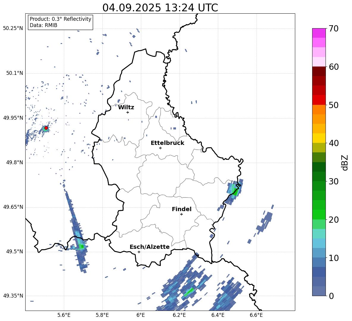Click the 5.8°E longitude label
Viewport: 352px width, 321px height.
(x=102, y=315)
